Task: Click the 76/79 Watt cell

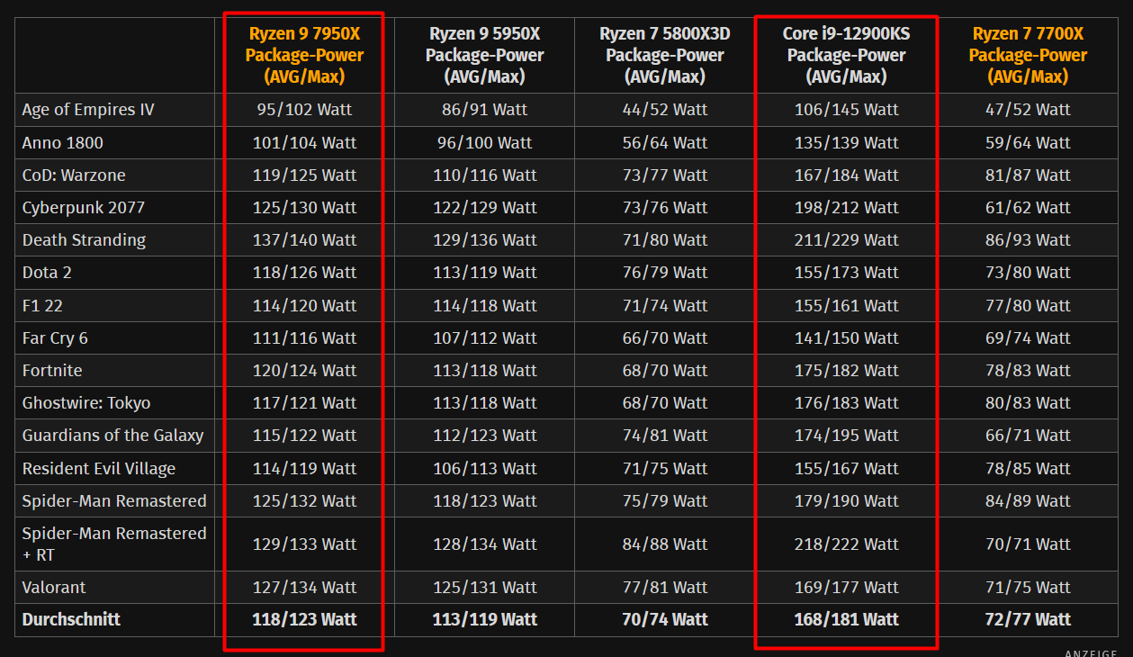Action: [665, 273]
